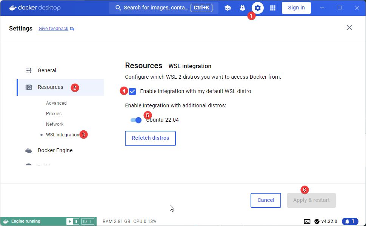
Task: Open the terminal icon in status bar
Action: (x=307, y=221)
